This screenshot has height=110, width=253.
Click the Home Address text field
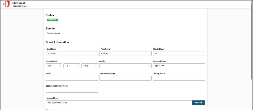pyautogui.click(x=119, y=103)
